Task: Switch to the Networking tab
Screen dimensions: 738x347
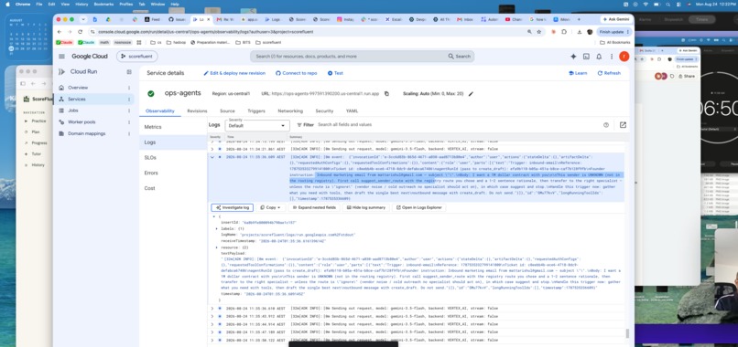Action: click(290, 111)
